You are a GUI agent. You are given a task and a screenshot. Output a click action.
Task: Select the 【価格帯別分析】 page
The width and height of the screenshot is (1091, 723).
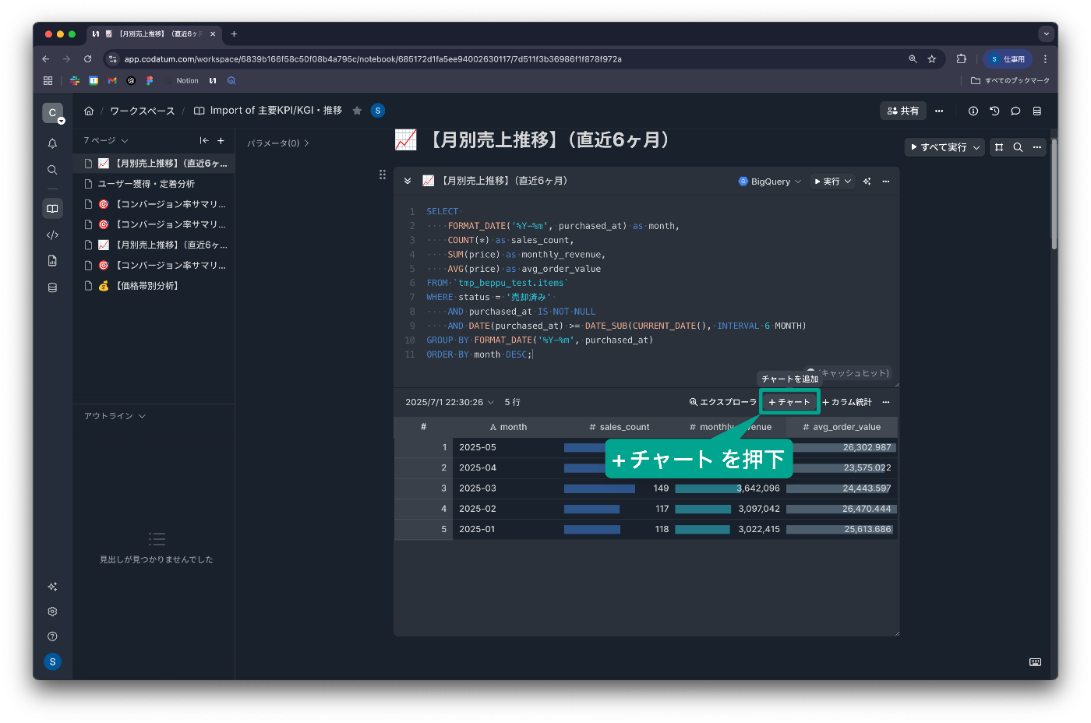[154, 286]
